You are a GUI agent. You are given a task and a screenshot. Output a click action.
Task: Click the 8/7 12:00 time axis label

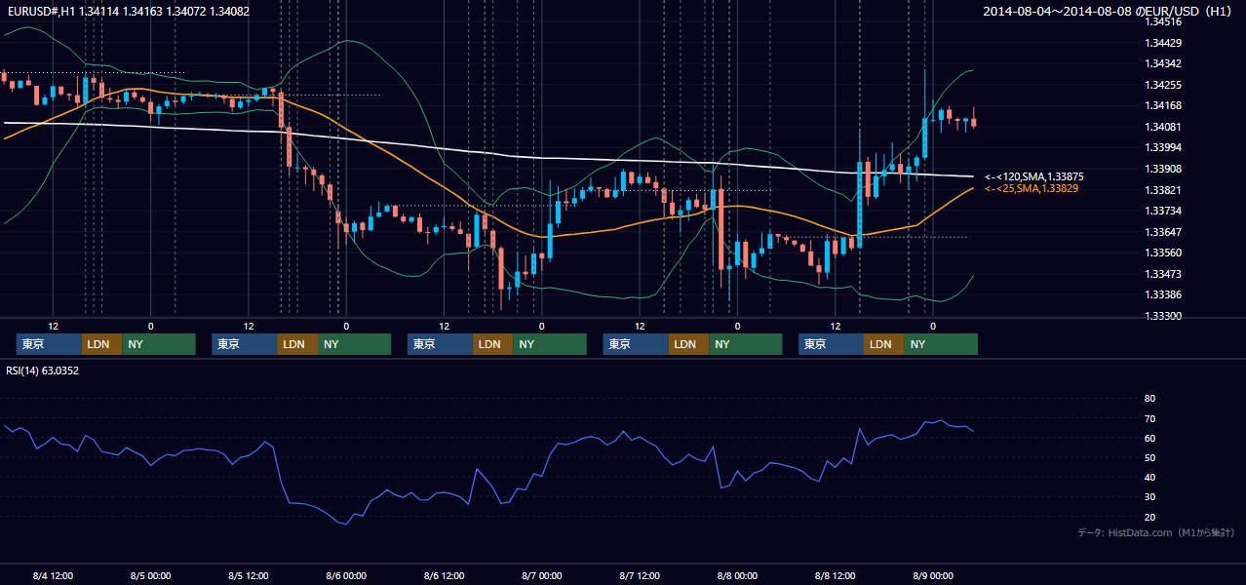click(640, 575)
